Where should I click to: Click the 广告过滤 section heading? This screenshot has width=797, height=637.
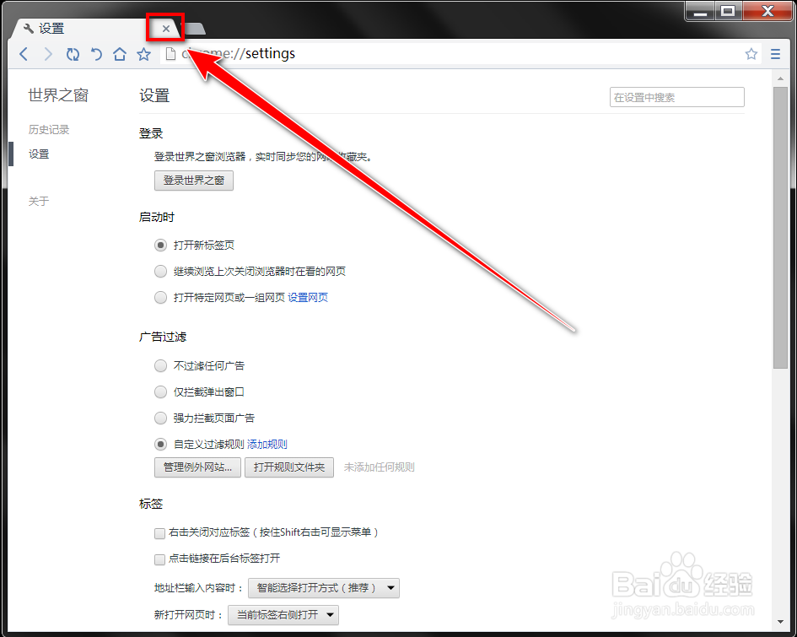click(x=163, y=337)
